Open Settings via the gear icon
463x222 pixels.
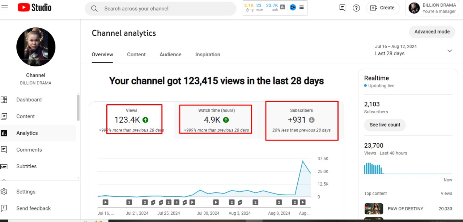[x=4, y=192]
